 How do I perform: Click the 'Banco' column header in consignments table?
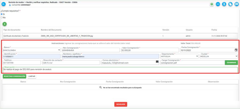(x=23, y=82)
